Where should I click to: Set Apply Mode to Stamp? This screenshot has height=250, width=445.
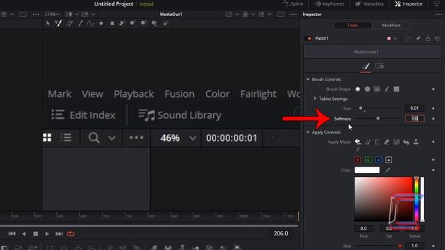click(416, 142)
